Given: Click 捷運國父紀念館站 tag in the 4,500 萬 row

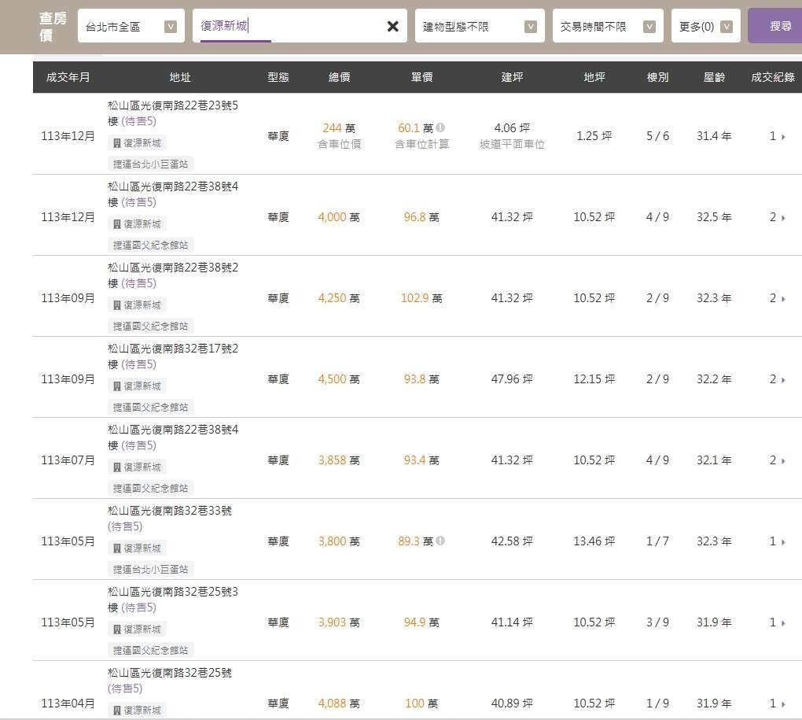Looking at the screenshot, I should pyautogui.click(x=150, y=407).
